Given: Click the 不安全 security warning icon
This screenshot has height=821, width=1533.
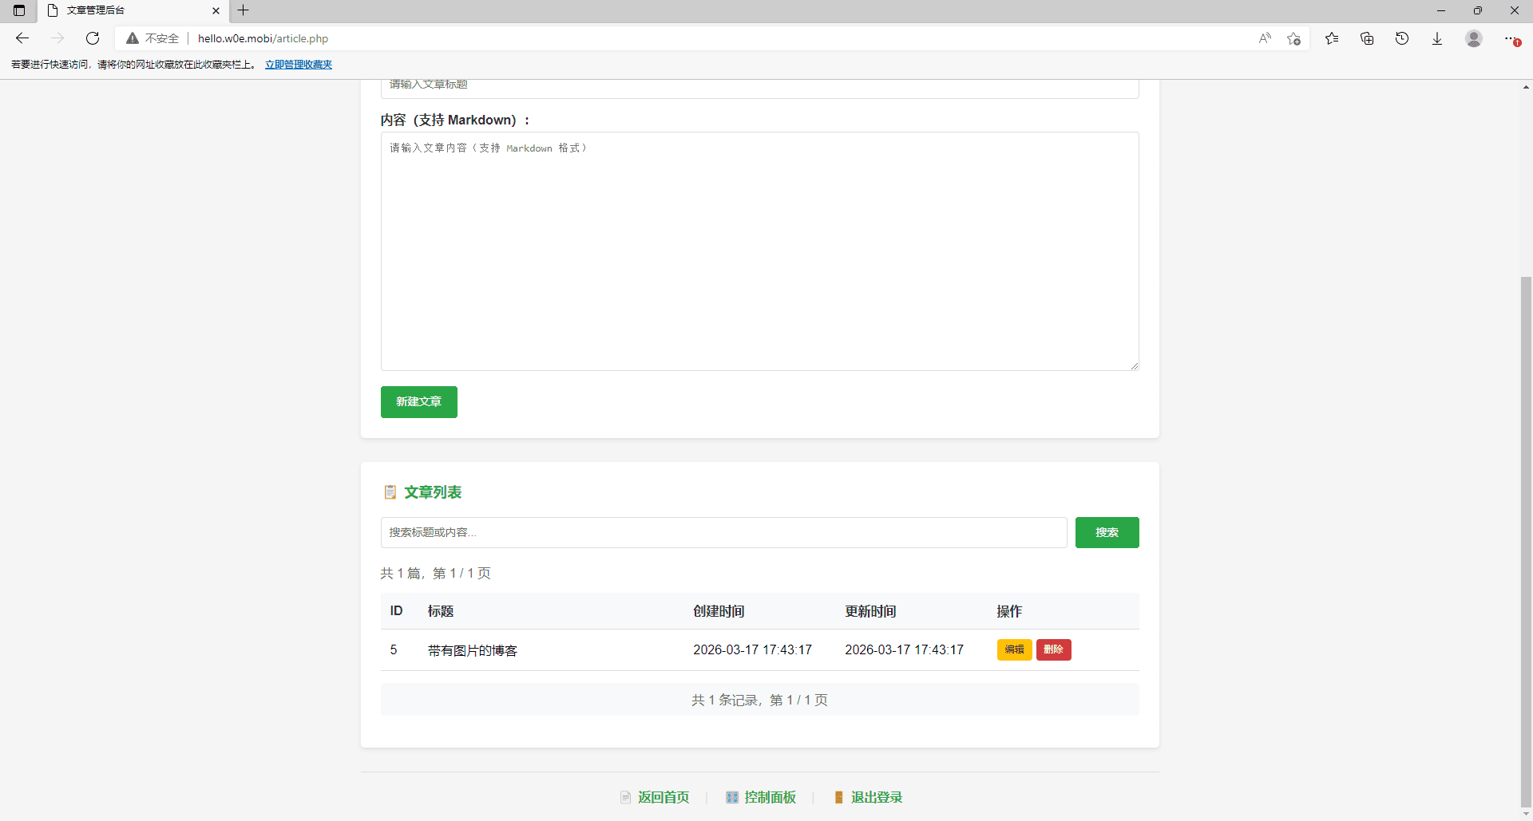Looking at the screenshot, I should [x=133, y=38].
